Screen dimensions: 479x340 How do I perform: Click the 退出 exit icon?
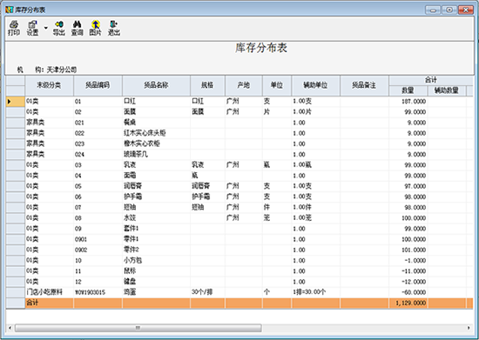pos(114,28)
